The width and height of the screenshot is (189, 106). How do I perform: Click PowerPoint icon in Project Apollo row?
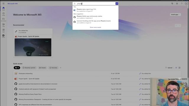[x=16, y=79]
